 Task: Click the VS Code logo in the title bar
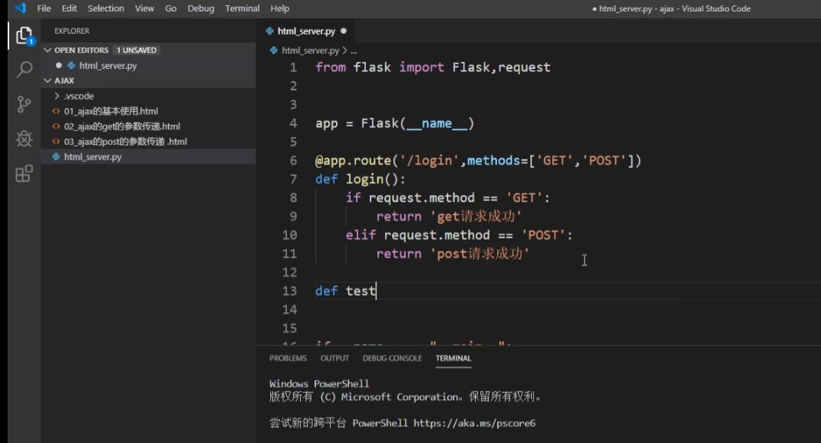(21, 8)
